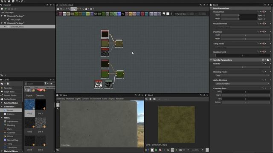273x153 pixels.
Task: Open the Camera menu in 3D View
Action: pyautogui.click(x=85, y=99)
